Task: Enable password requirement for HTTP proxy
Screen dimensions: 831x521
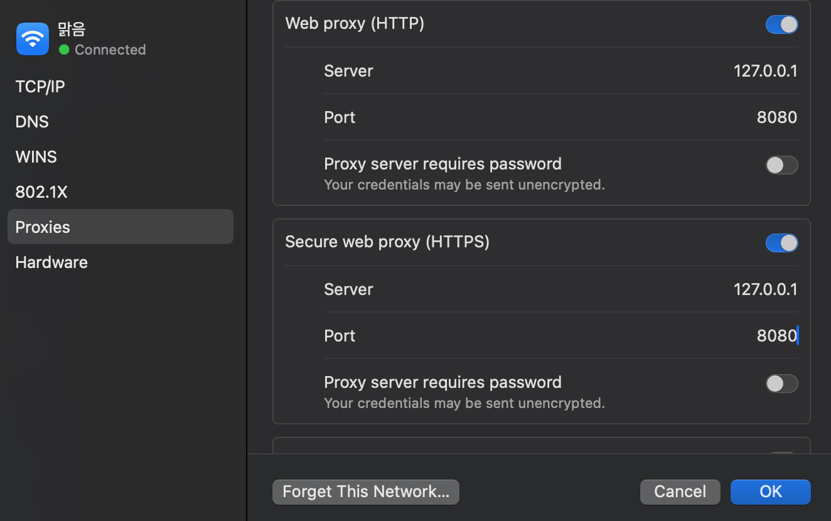Action: pyautogui.click(x=781, y=165)
